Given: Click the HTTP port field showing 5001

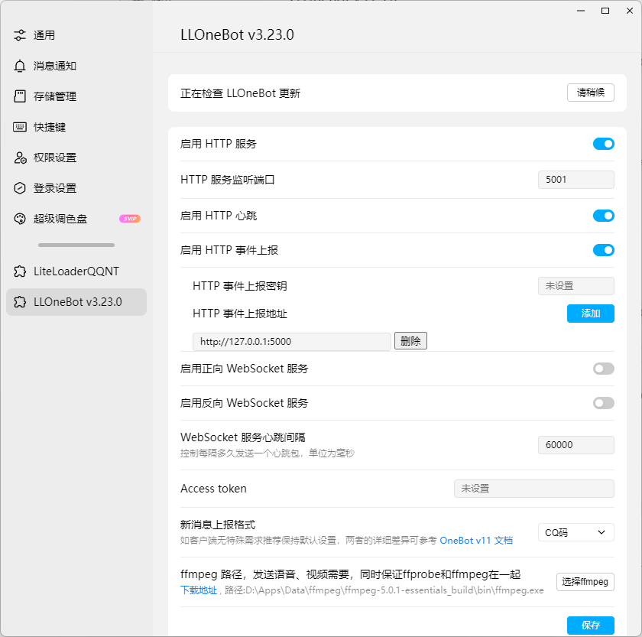Looking at the screenshot, I should click(576, 180).
